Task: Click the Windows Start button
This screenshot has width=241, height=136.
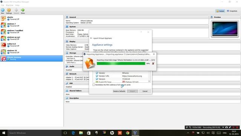Action: (4, 133)
